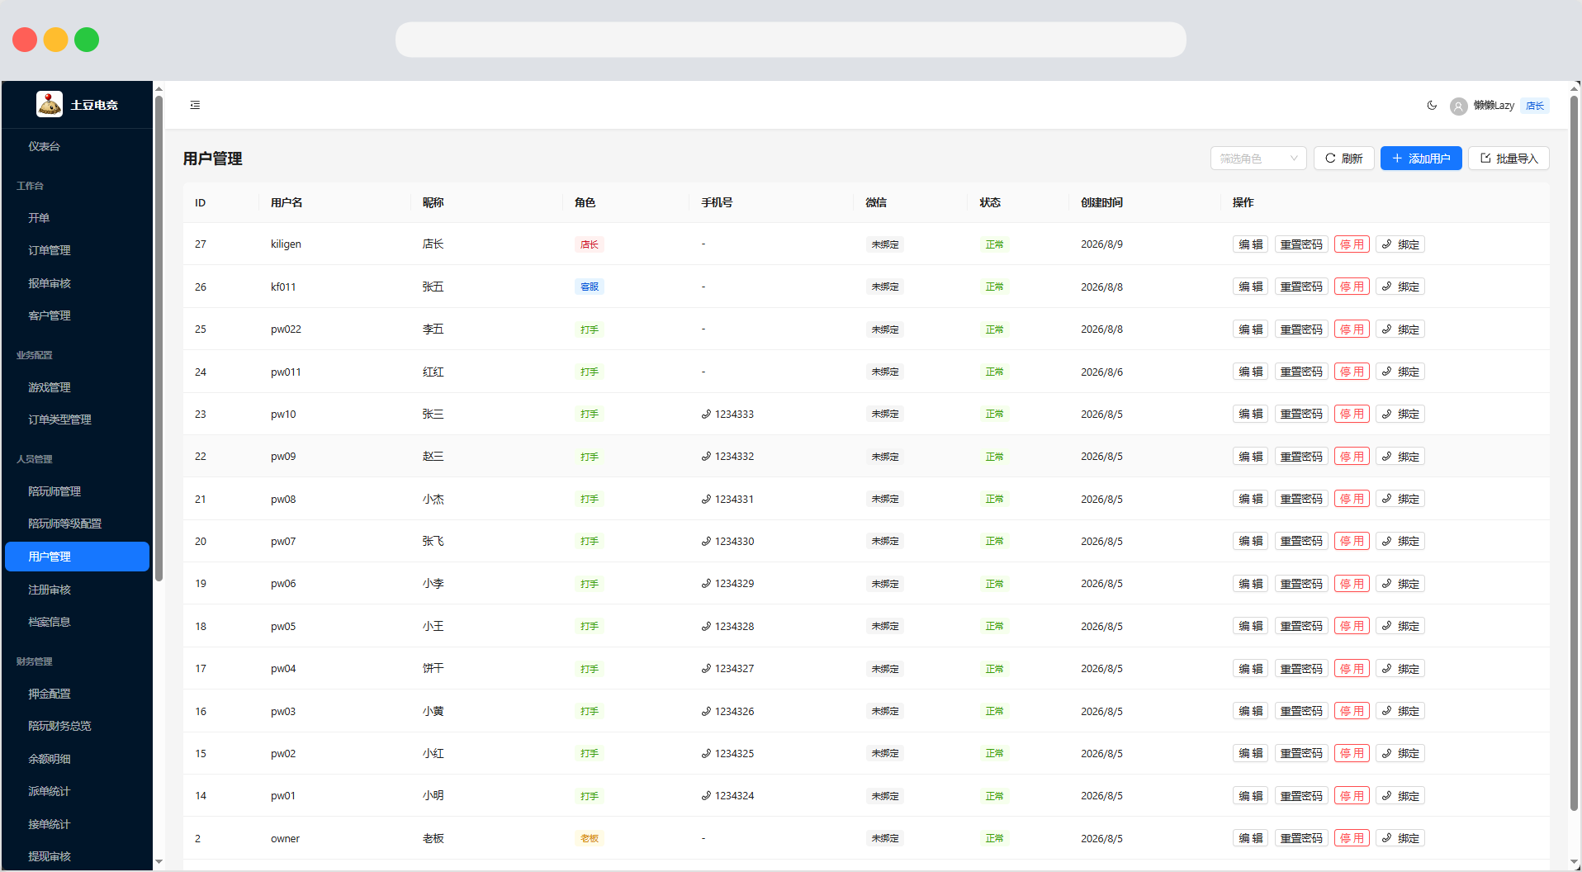This screenshot has height=872, width=1582.
Task: Click 停用 for user pw05
Action: pos(1352,626)
